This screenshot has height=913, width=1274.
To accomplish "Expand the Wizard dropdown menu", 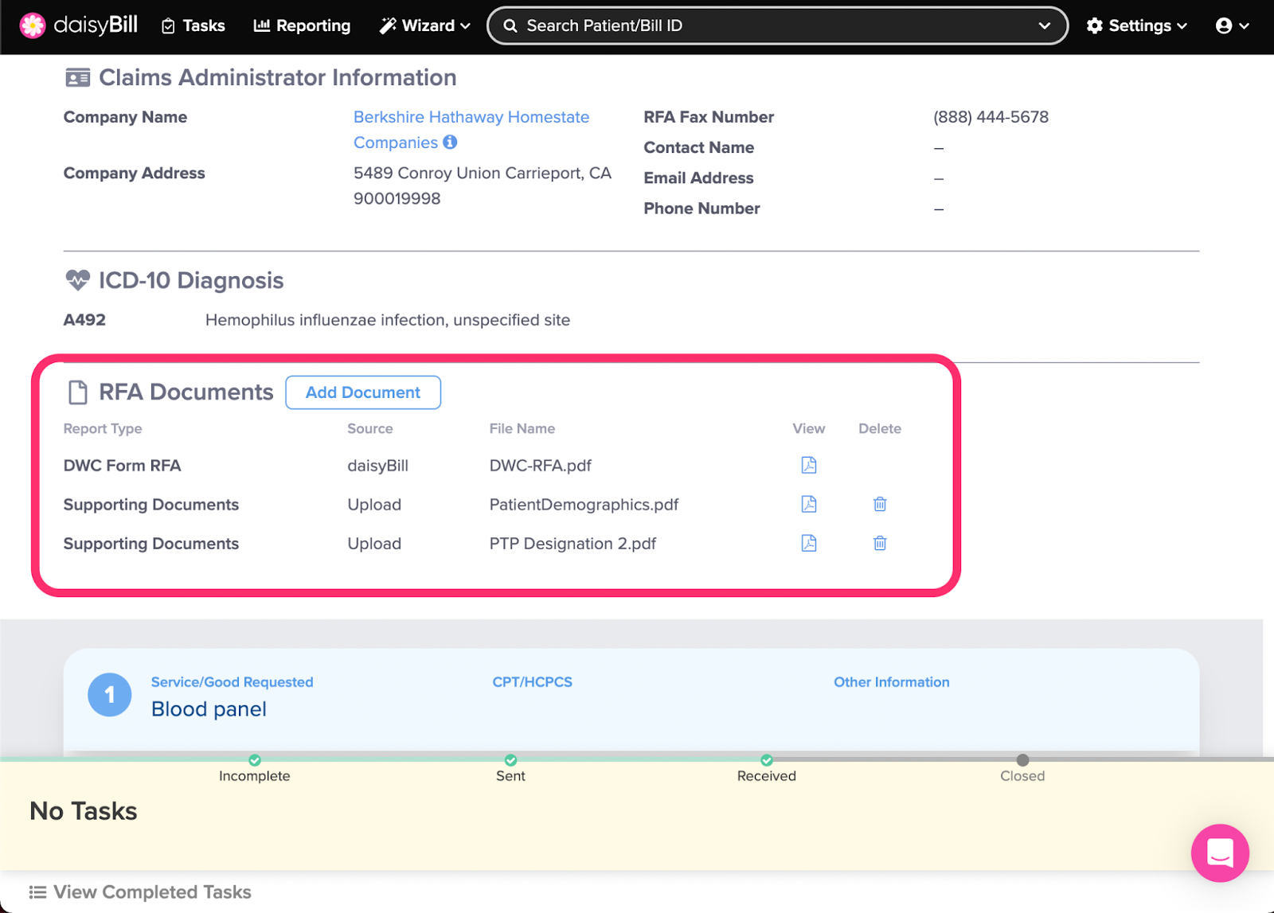I will tap(425, 25).
